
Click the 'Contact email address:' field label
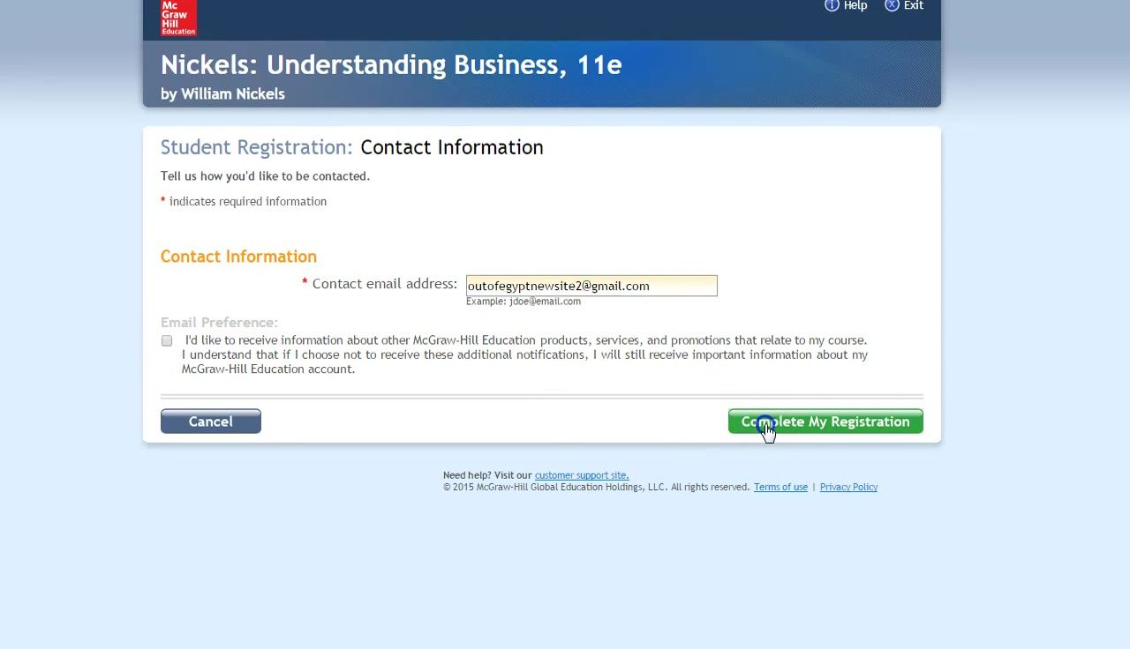[x=384, y=284]
